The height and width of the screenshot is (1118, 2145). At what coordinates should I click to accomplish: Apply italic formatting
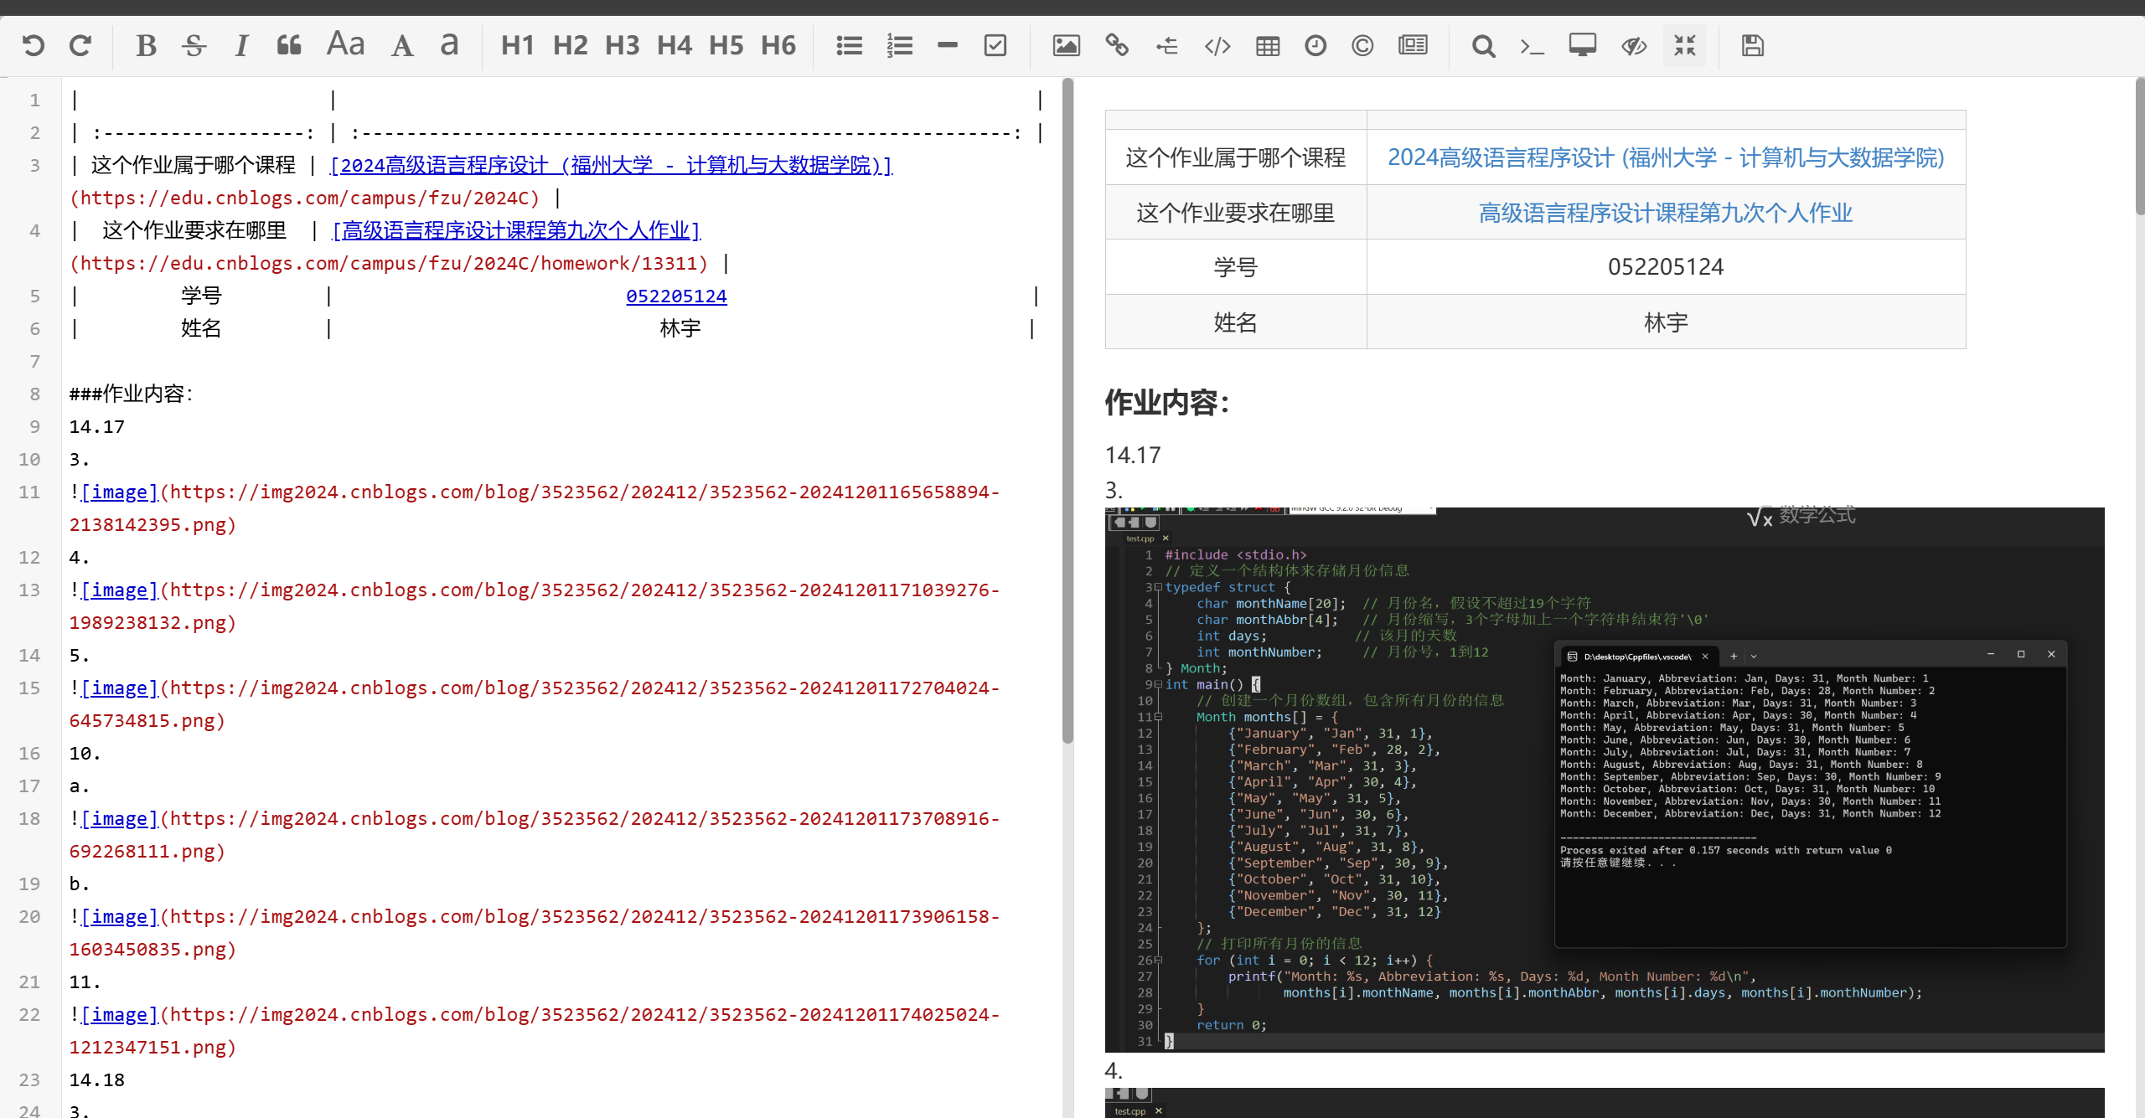[242, 45]
